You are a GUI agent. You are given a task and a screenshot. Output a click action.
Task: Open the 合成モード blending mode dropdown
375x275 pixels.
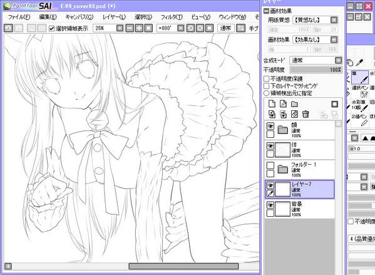point(338,60)
